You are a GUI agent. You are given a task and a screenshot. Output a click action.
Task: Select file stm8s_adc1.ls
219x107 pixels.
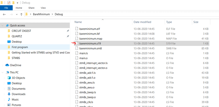(87, 73)
